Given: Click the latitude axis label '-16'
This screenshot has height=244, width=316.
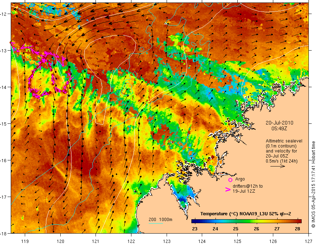Looking at the screenshot, I should pyautogui.click(x=4, y=160).
